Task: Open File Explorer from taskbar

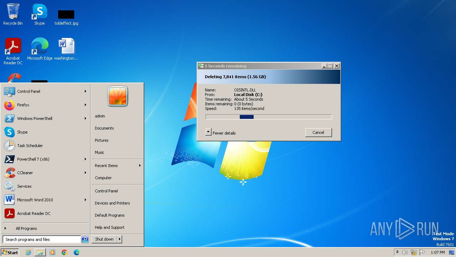Action: tap(40, 252)
